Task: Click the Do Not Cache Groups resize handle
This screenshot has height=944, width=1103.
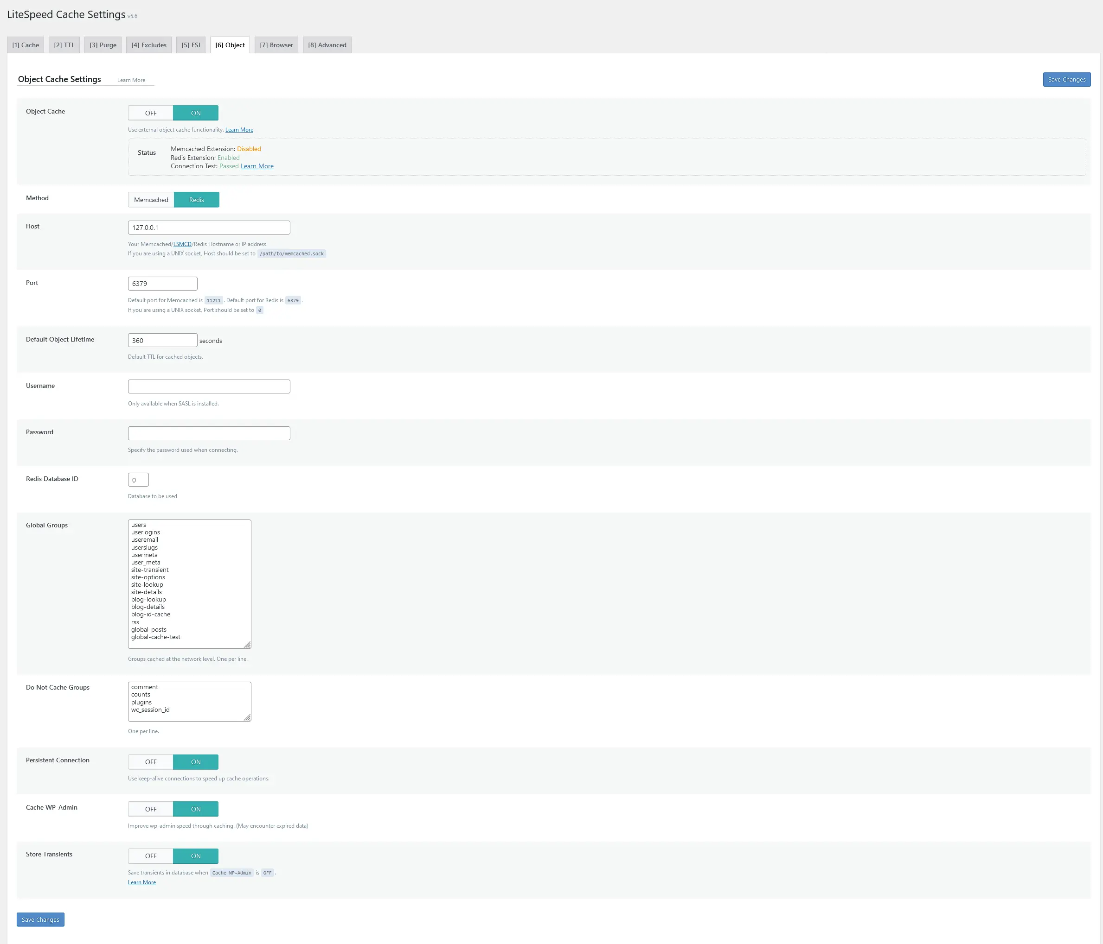Action: point(248,718)
